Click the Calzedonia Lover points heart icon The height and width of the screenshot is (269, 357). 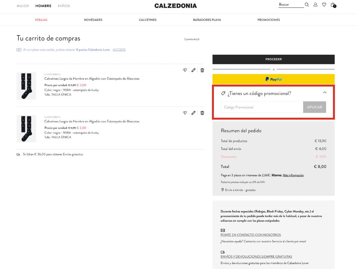(19, 50)
